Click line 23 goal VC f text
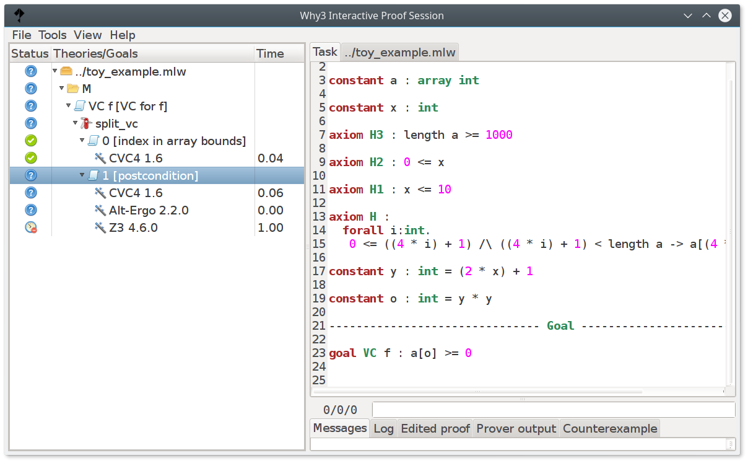This screenshot has width=748, height=463. 400,353
